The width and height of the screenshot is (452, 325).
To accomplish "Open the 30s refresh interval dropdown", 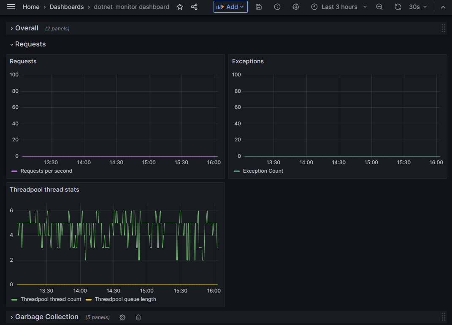I will [x=418, y=7].
